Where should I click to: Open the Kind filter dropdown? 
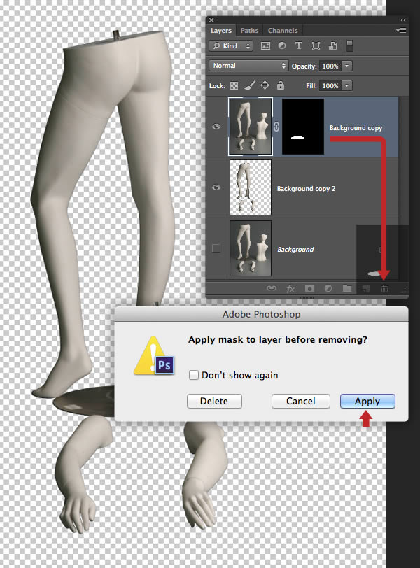(x=233, y=46)
